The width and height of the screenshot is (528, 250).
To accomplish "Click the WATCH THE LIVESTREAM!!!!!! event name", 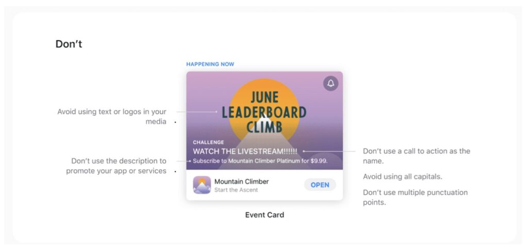I will [245, 152].
